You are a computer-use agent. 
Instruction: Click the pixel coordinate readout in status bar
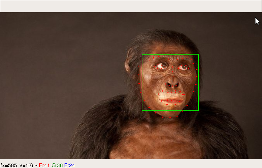17,165
